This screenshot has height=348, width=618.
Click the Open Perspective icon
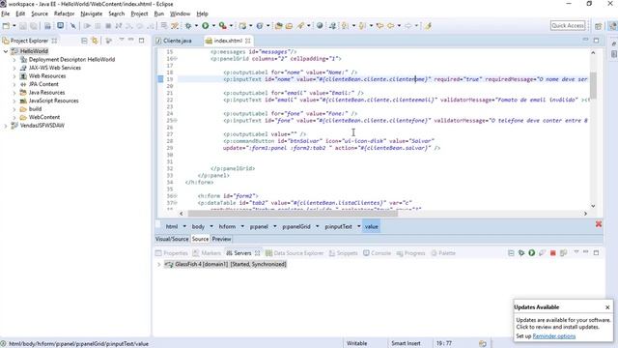pyautogui.click(x=599, y=26)
